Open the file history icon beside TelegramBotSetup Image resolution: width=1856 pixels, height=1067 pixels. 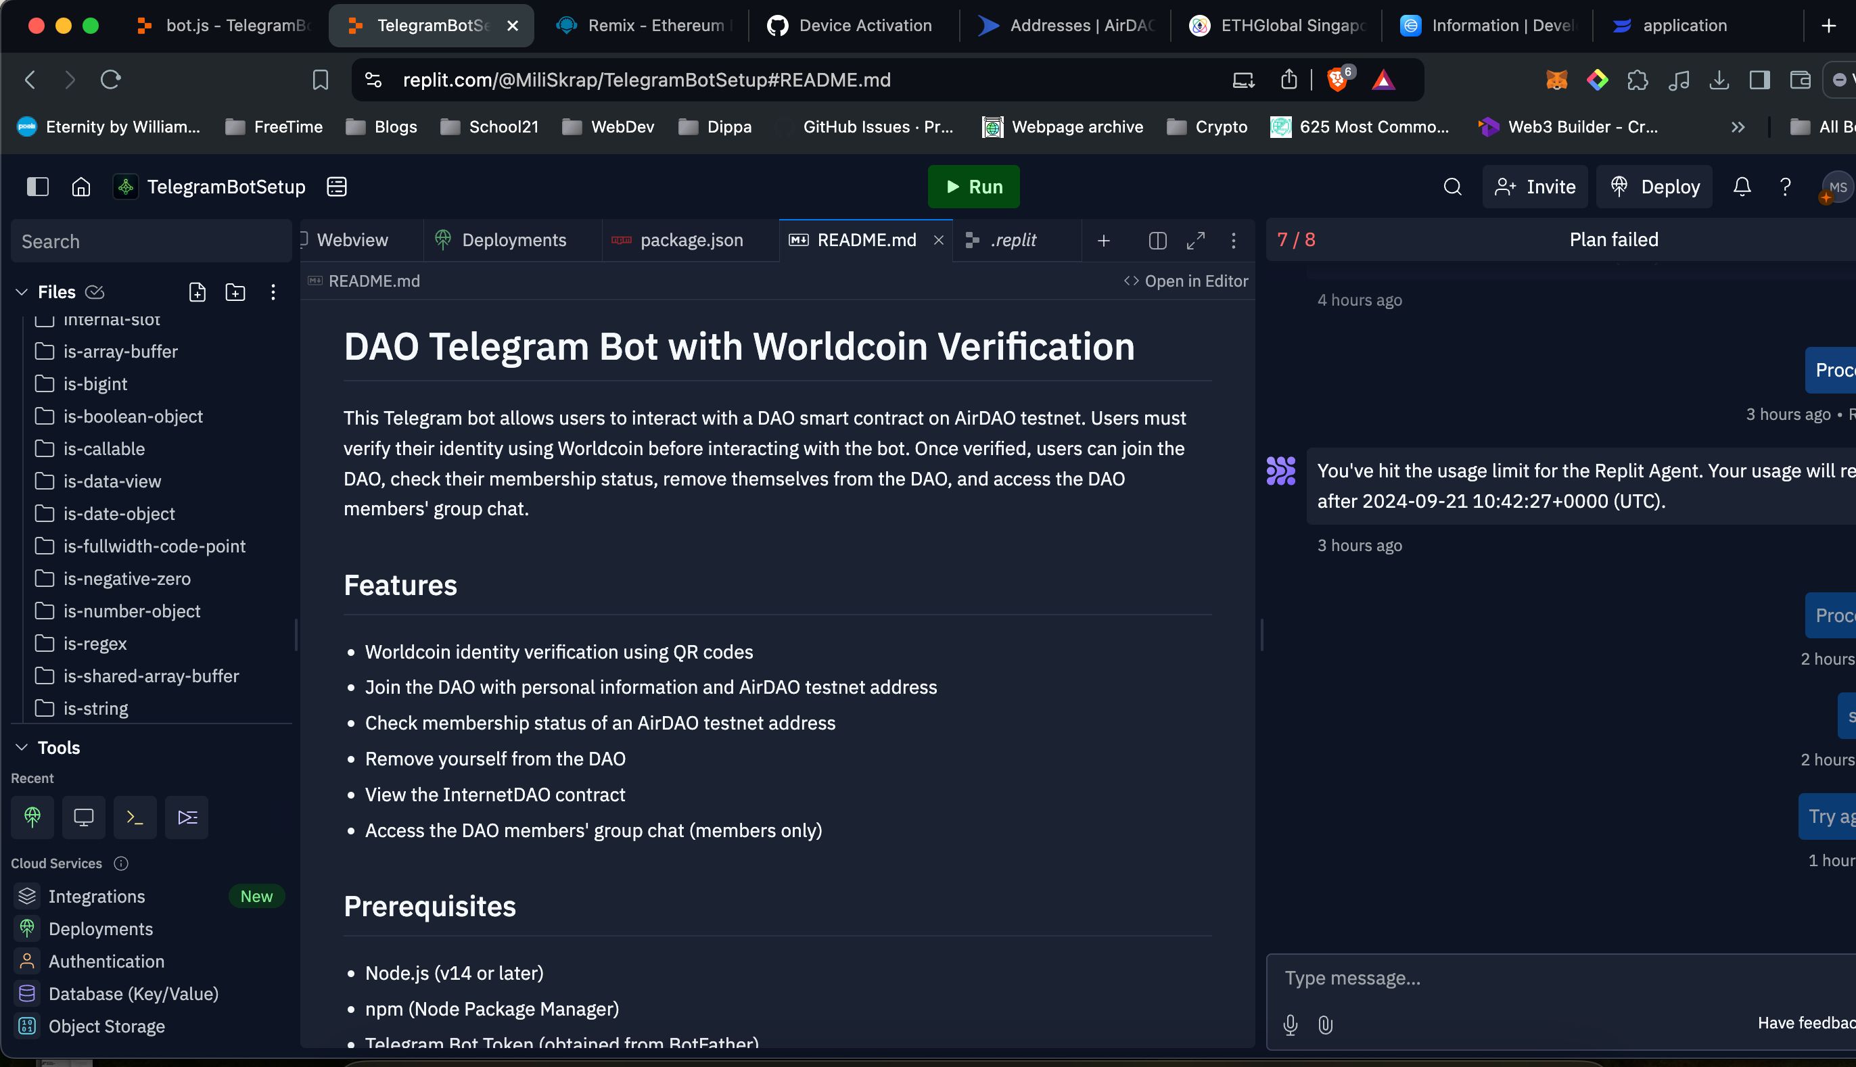pos(336,187)
